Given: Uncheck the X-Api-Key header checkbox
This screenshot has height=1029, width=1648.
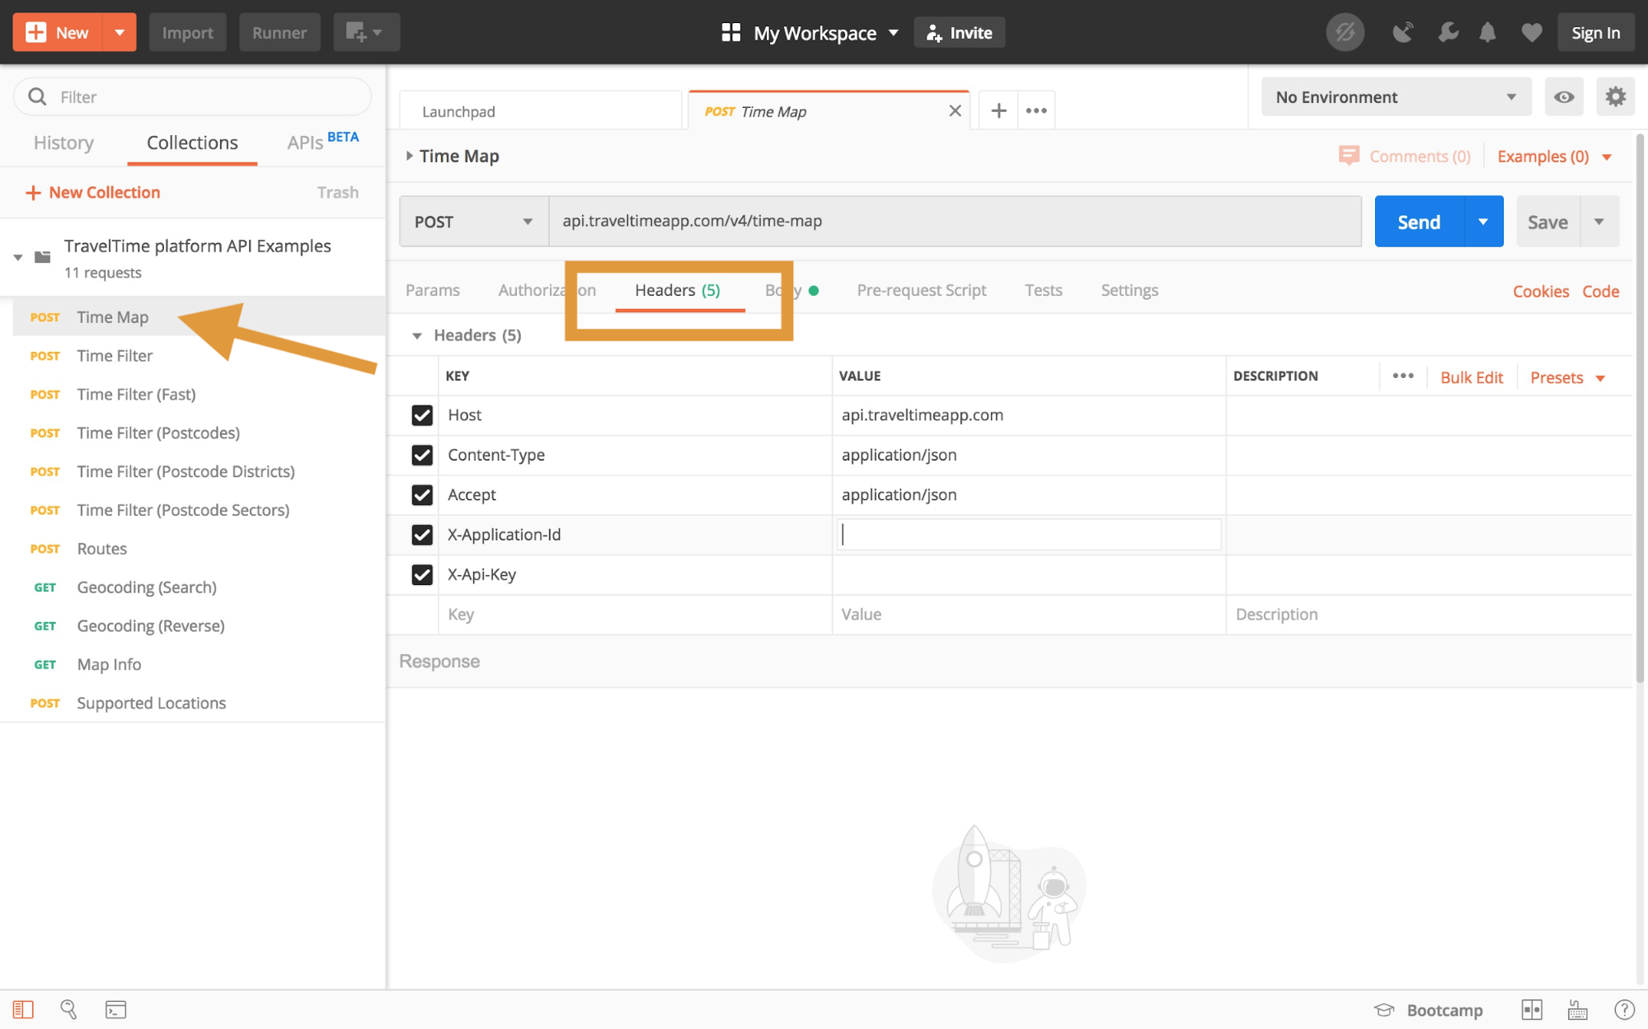Looking at the screenshot, I should coord(421,574).
